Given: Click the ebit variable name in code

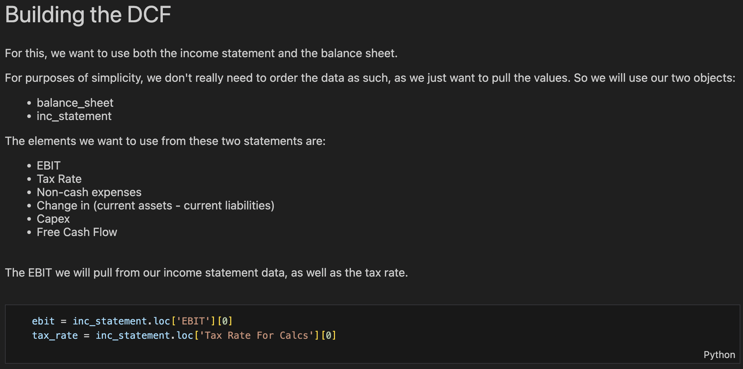Looking at the screenshot, I should tap(43, 321).
